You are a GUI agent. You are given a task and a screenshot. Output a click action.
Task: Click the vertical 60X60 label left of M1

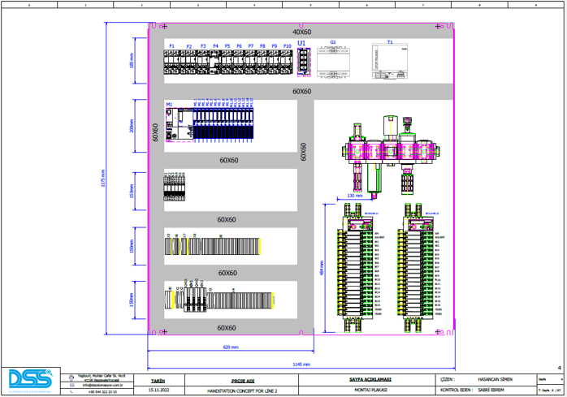[155, 132]
